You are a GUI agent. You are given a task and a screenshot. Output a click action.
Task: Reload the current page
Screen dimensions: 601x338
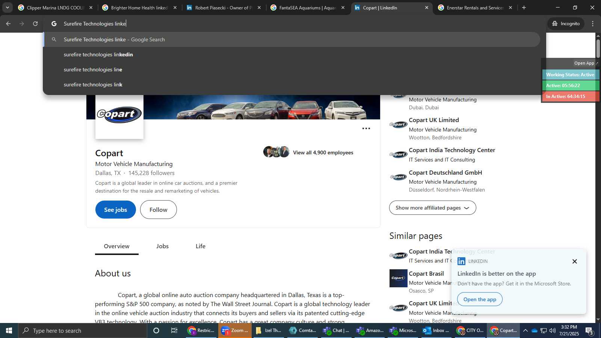[35, 24]
